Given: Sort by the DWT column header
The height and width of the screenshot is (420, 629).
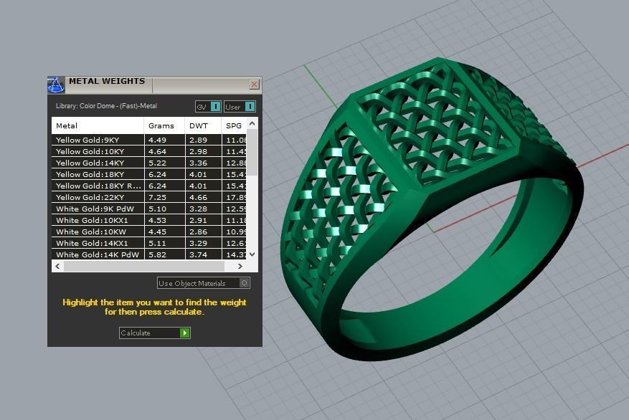Looking at the screenshot, I should 203,126.
